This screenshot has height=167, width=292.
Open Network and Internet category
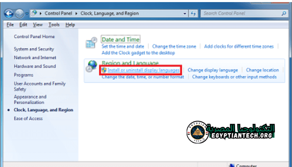pos(35,58)
